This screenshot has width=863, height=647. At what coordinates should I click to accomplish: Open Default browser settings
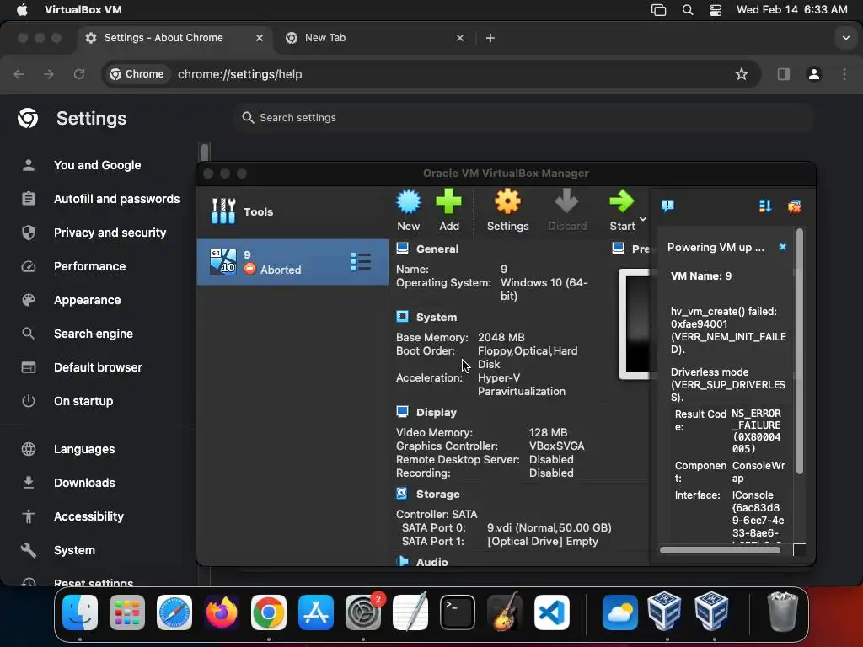tap(98, 367)
